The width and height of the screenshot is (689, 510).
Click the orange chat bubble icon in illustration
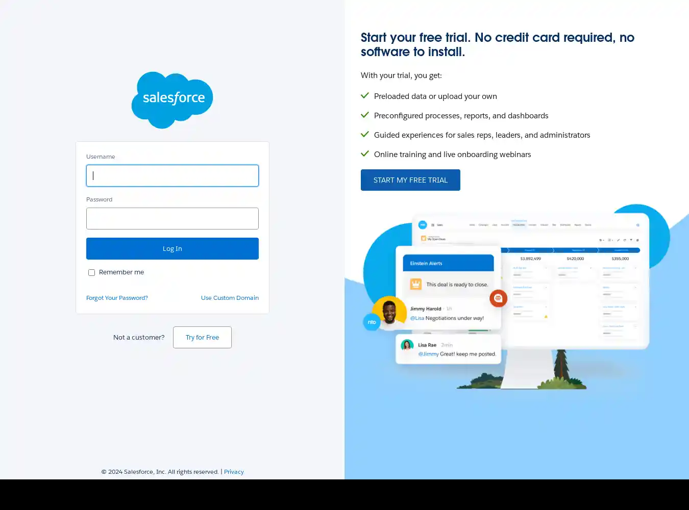[x=498, y=298]
